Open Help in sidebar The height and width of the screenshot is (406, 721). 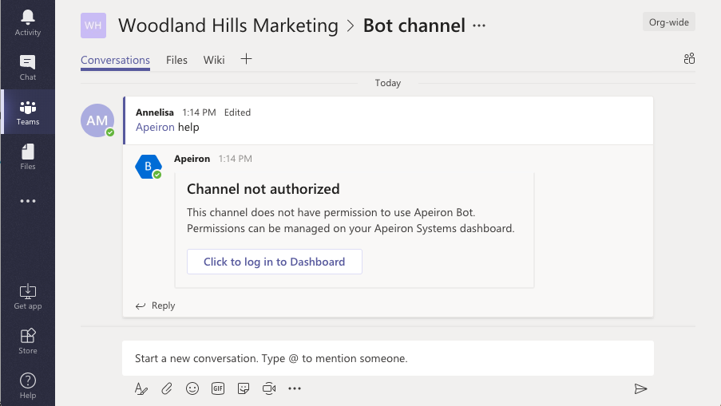[28, 386]
